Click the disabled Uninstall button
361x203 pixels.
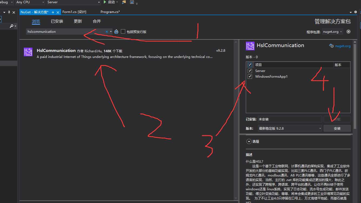337,119
